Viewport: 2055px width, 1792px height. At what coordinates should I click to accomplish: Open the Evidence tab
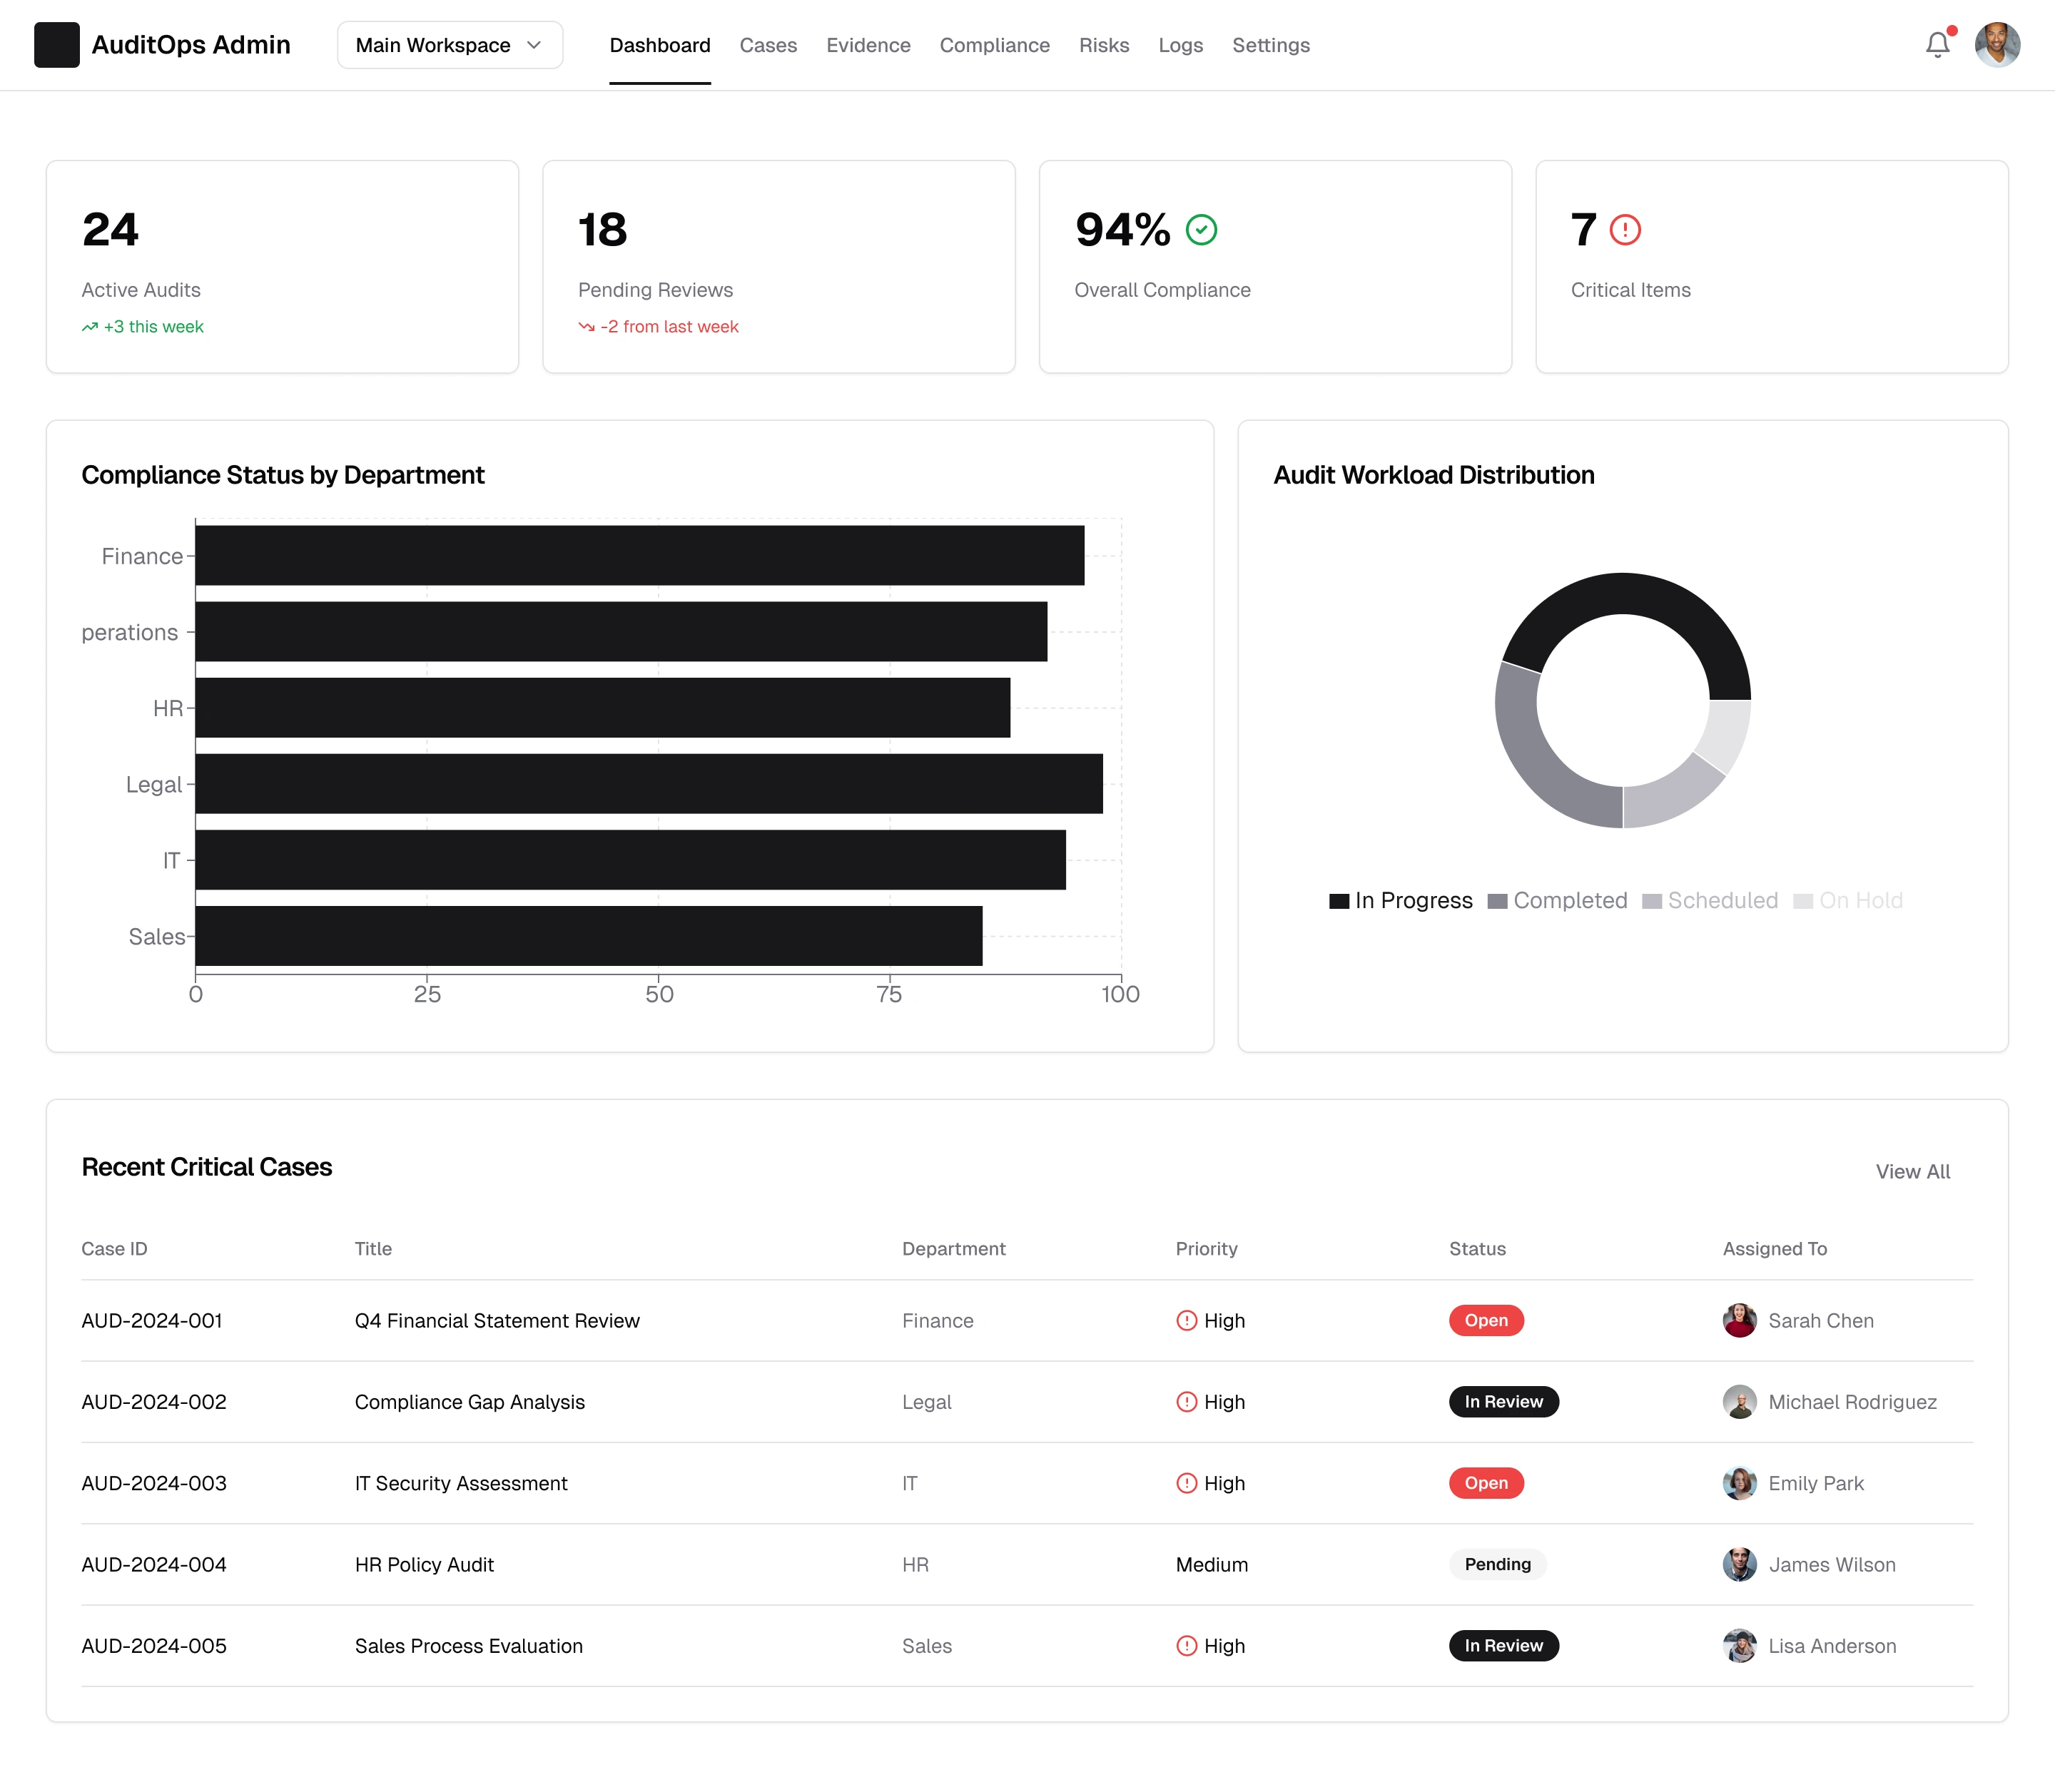pyautogui.click(x=868, y=45)
